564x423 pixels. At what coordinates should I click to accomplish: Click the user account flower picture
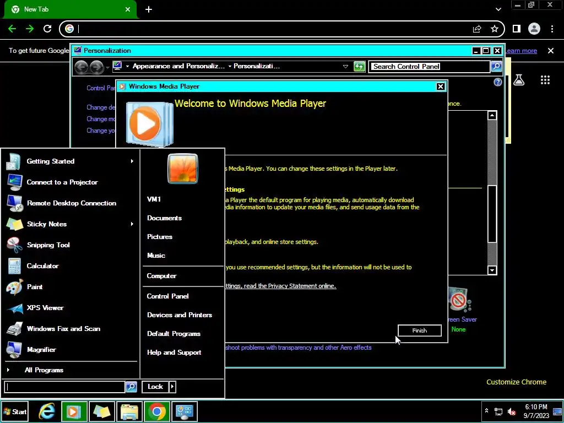pos(183,169)
